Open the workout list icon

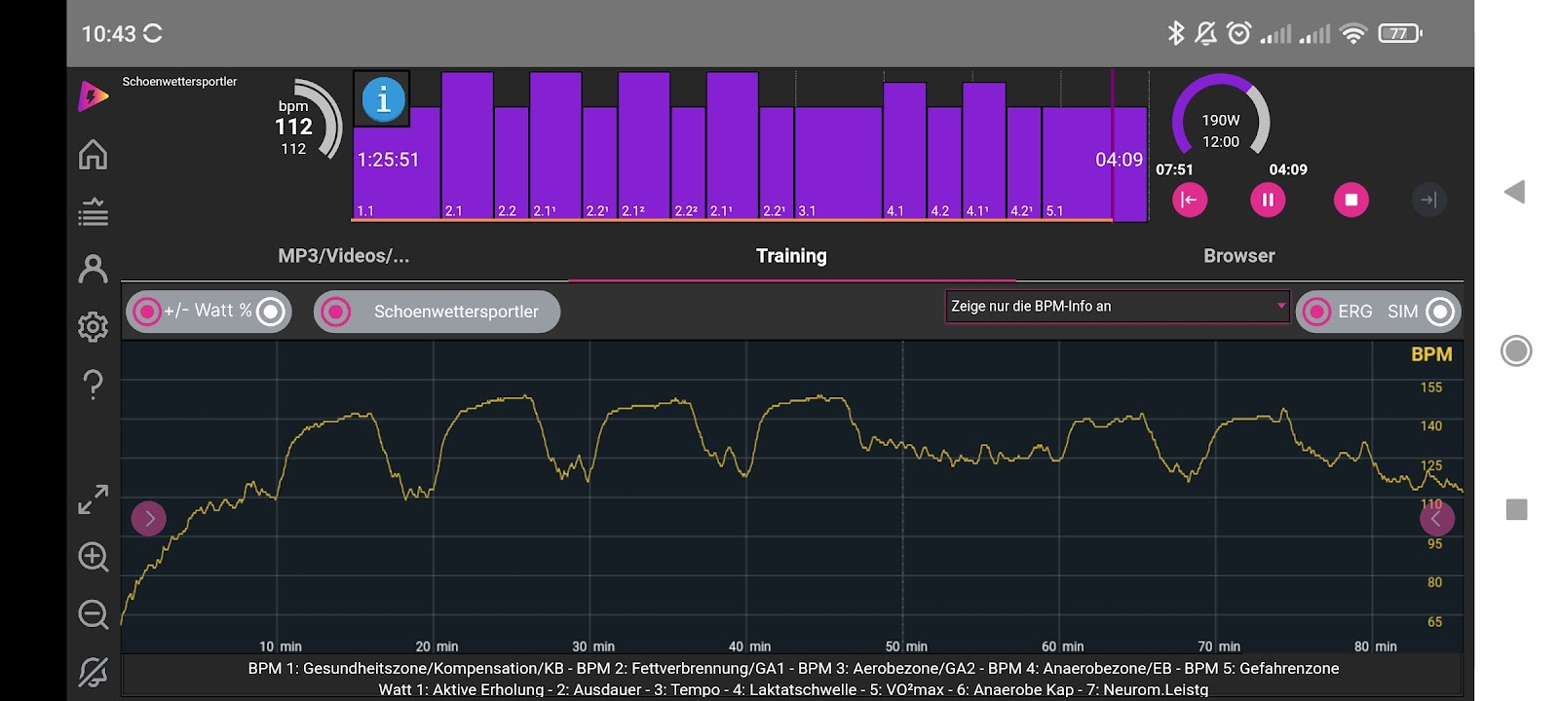click(x=93, y=212)
